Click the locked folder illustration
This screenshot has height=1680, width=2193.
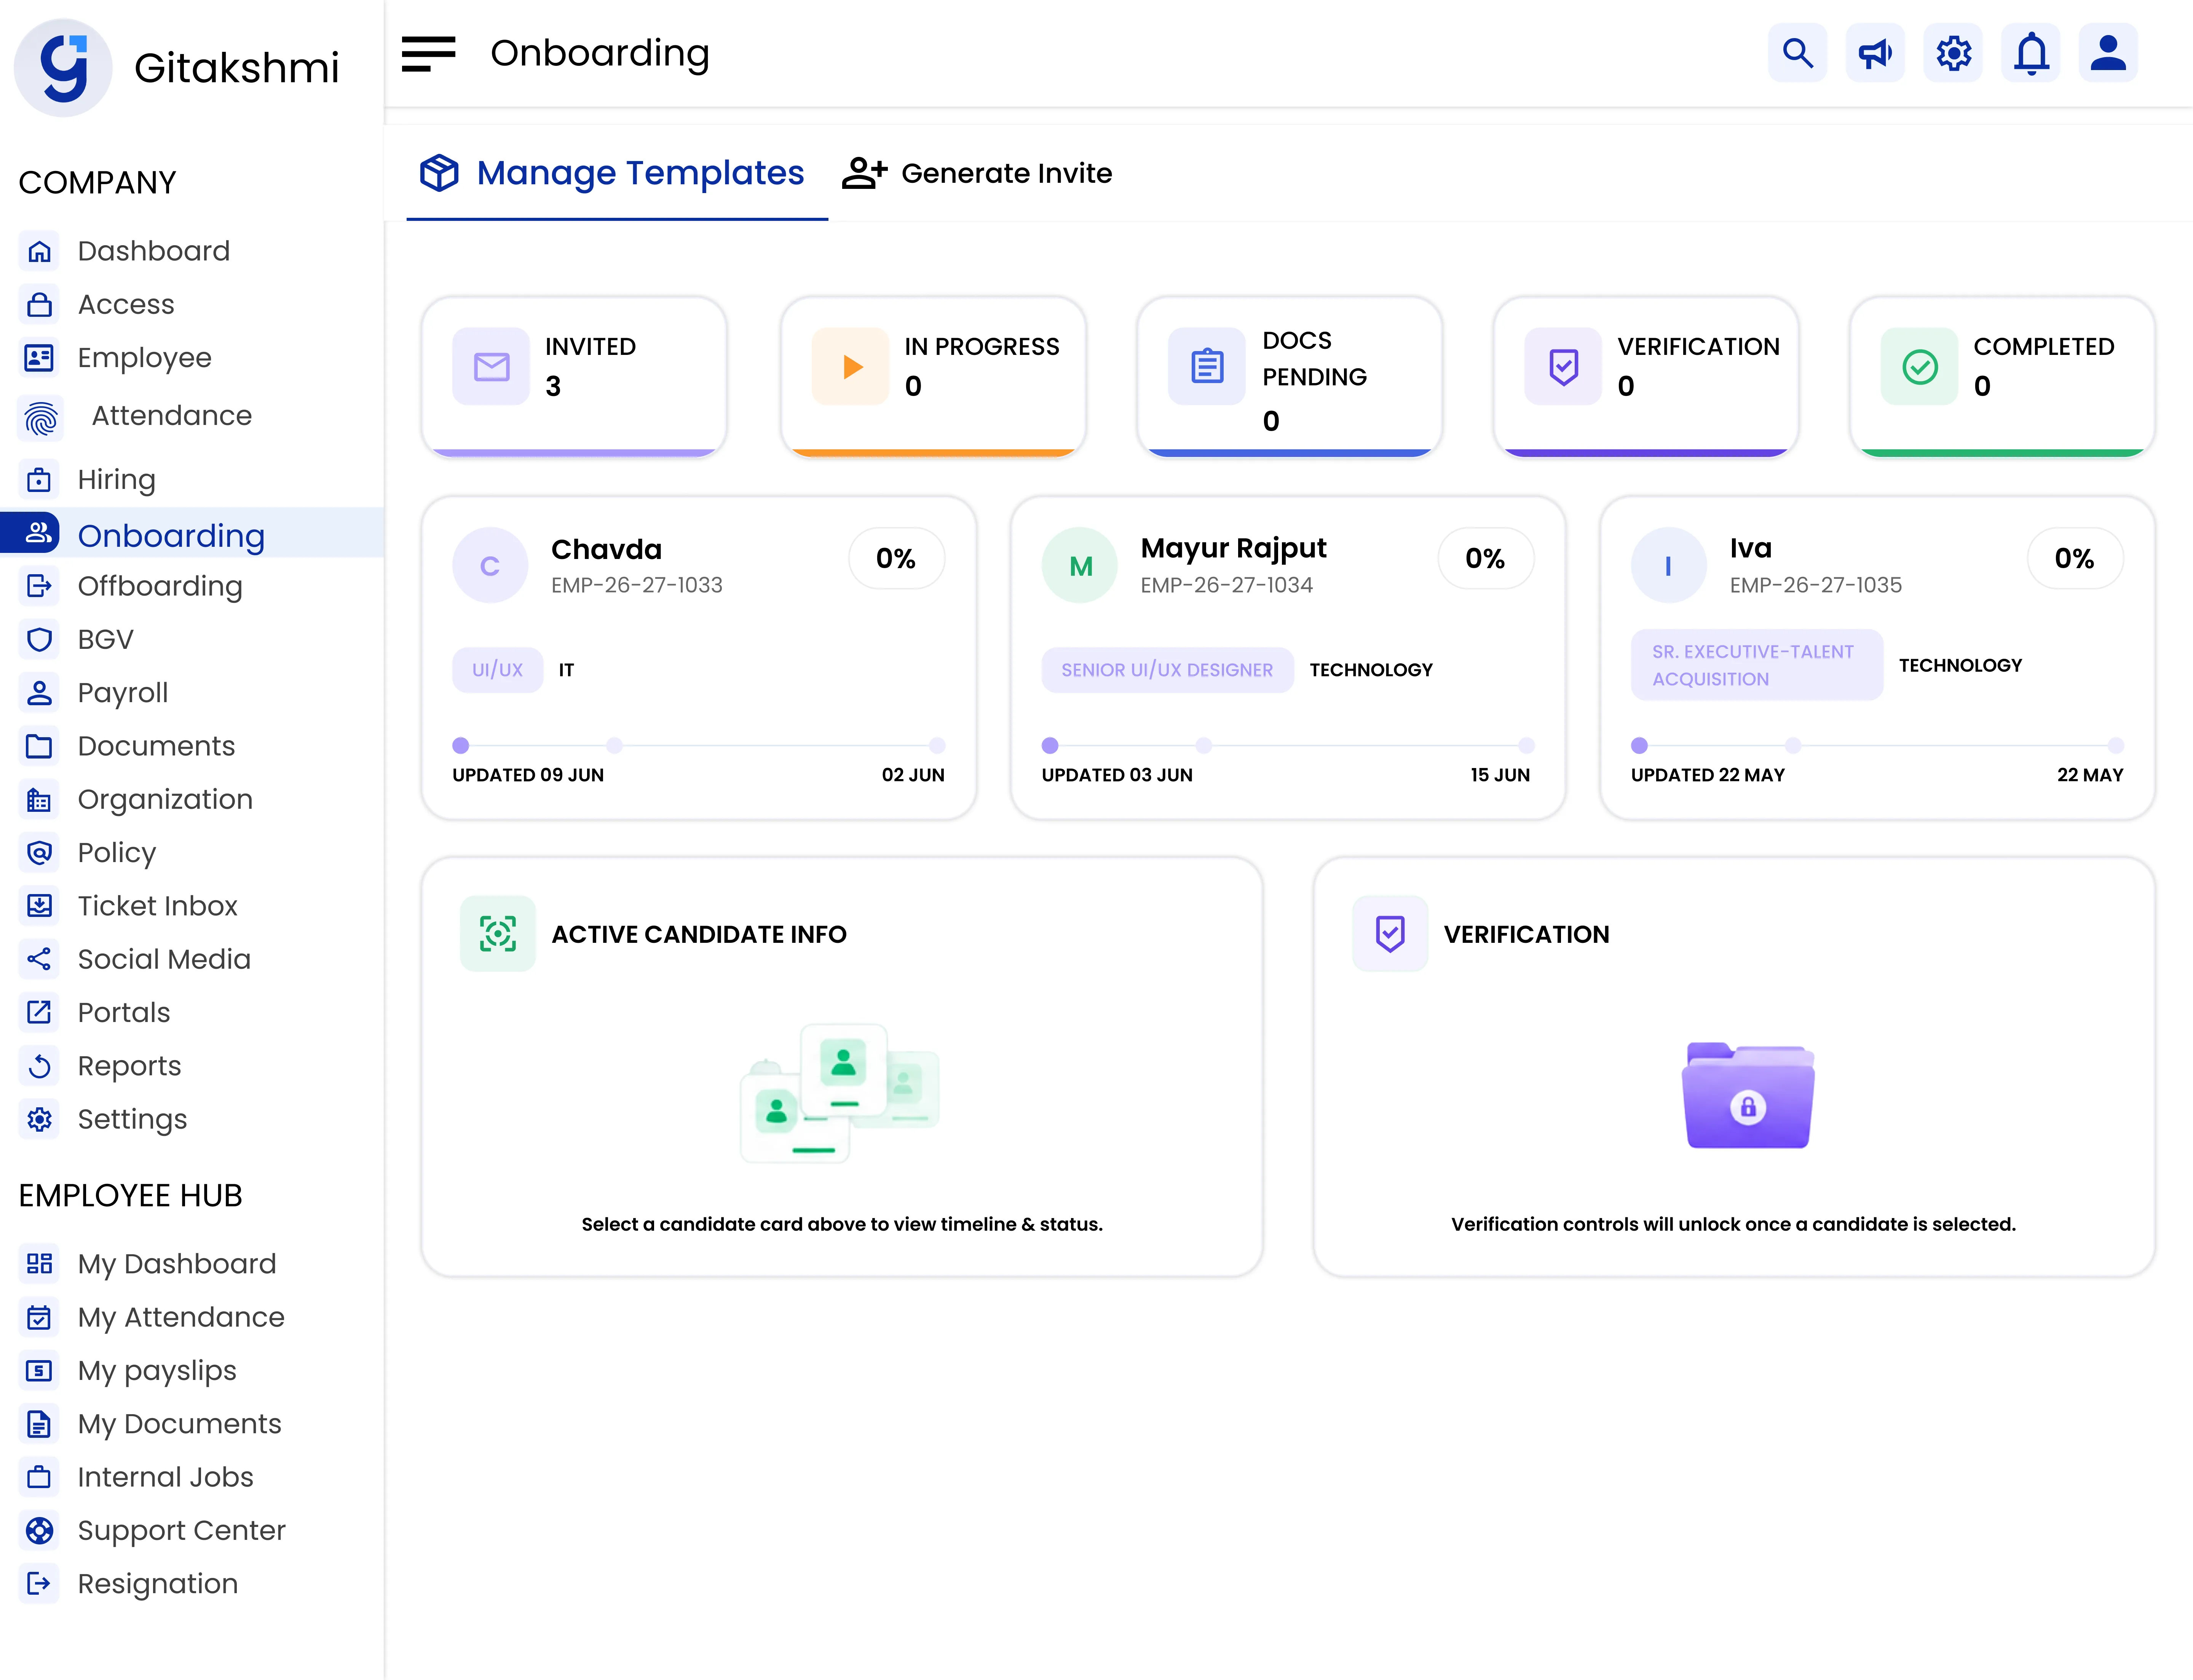(x=1748, y=1096)
